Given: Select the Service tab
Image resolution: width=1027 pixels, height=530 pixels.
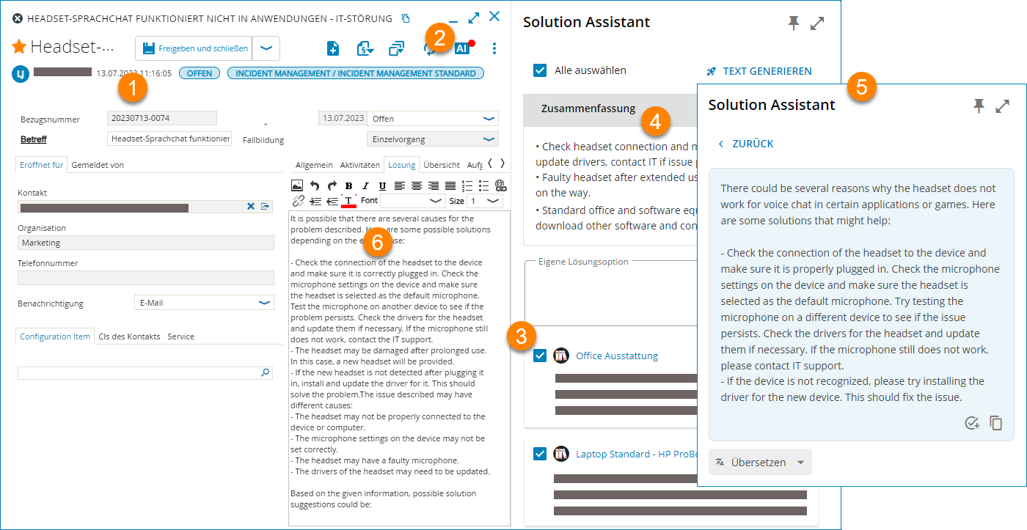Looking at the screenshot, I should point(180,336).
